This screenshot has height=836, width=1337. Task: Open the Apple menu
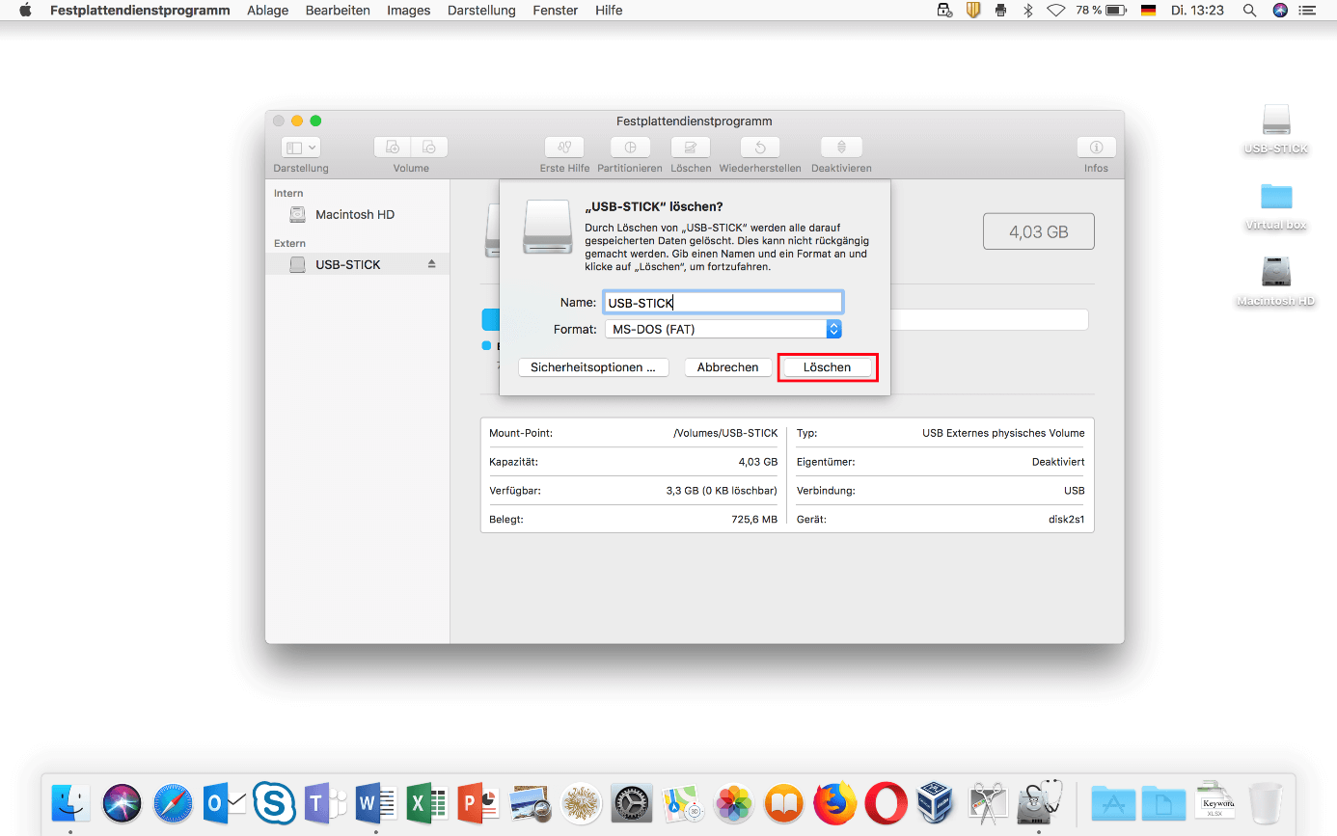25,11
